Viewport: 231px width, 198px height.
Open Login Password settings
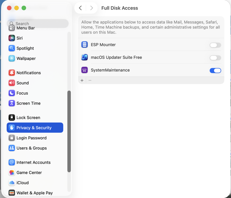pyautogui.click(x=35, y=138)
